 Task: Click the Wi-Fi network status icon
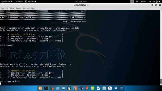[150, 2]
